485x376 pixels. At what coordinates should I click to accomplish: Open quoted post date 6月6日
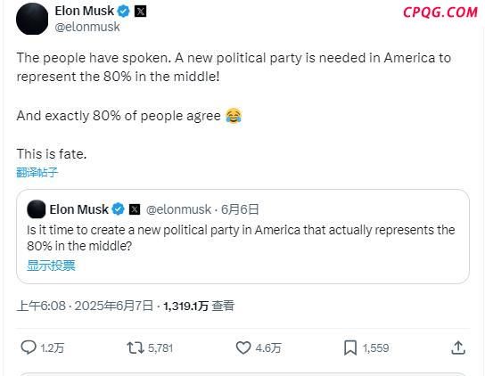pyautogui.click(x=240, y=209)
